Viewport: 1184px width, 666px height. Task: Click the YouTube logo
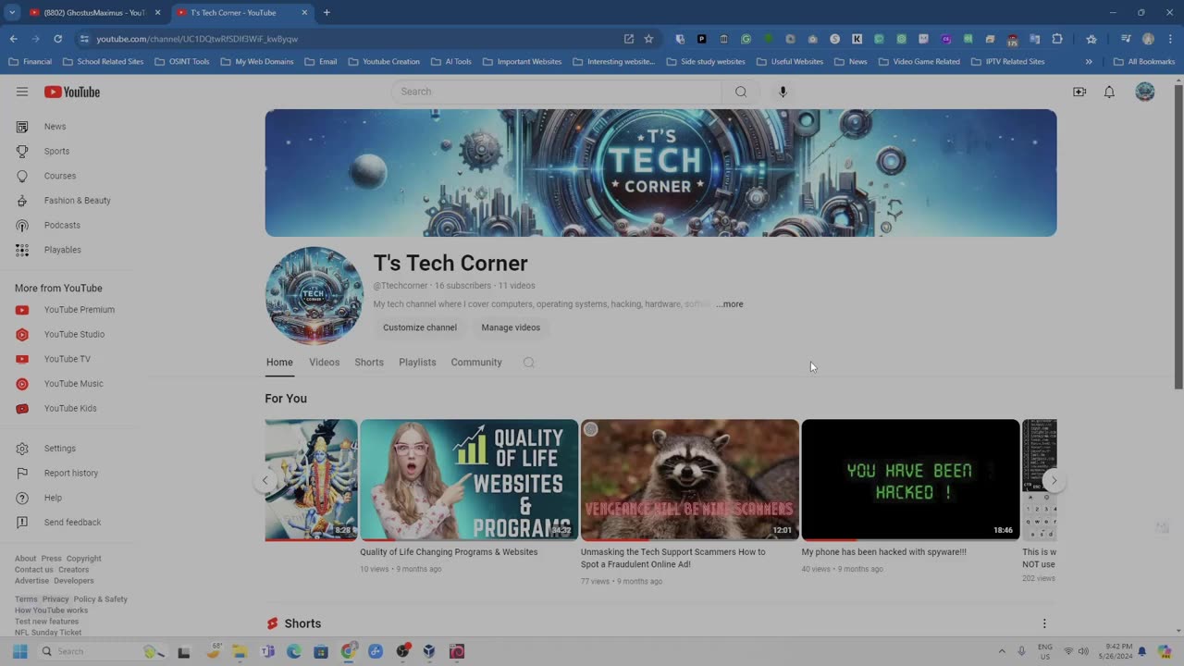click(x=72, y=92)
